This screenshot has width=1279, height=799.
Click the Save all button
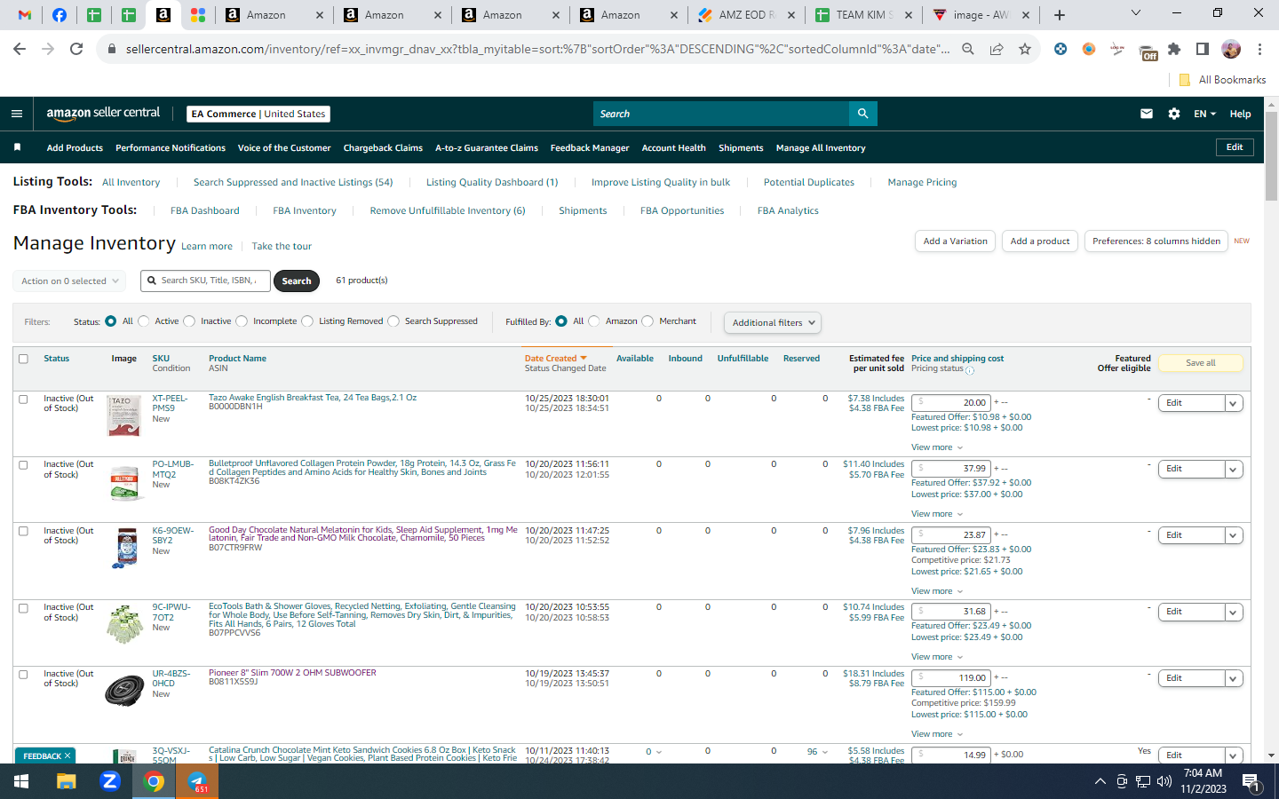[x=1201, y=363]
